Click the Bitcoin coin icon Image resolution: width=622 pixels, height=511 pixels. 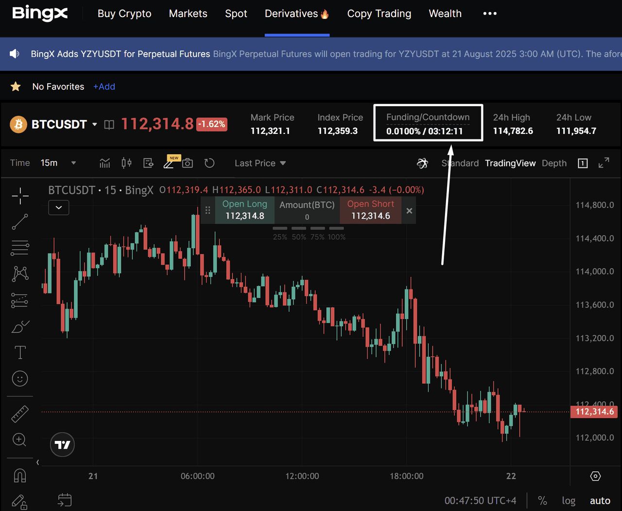[18, 124]
